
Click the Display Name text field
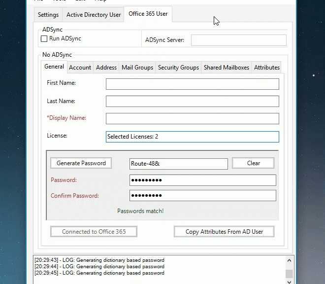point(193,118)
